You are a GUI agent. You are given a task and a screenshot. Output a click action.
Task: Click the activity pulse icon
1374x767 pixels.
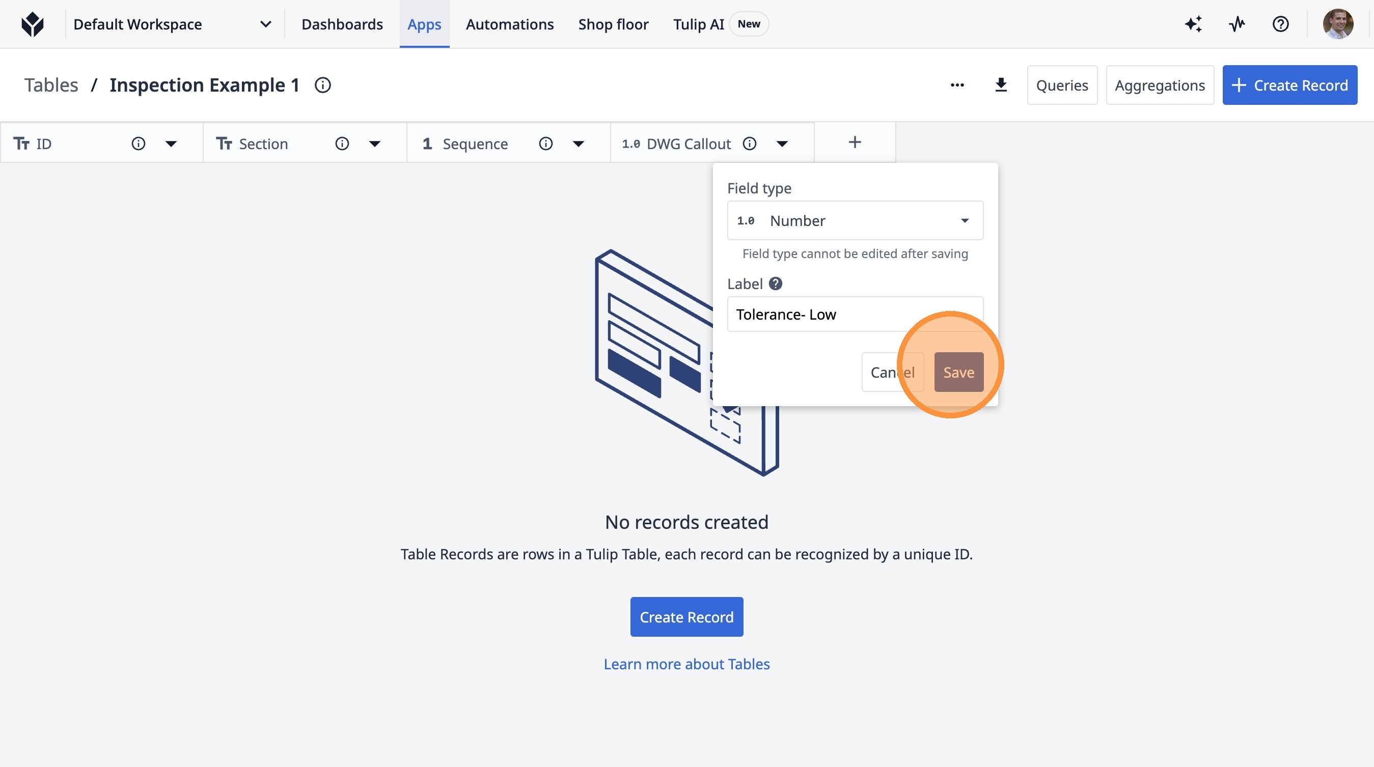(x=1237, y=24)
